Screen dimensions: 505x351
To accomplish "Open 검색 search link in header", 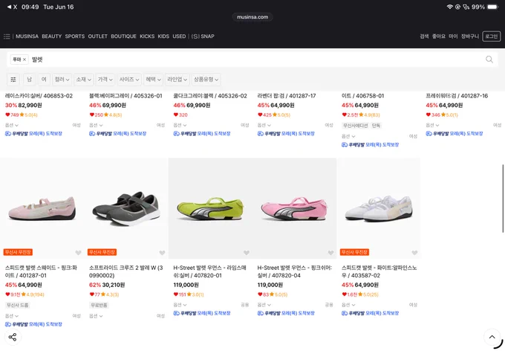I will (424, 36).
